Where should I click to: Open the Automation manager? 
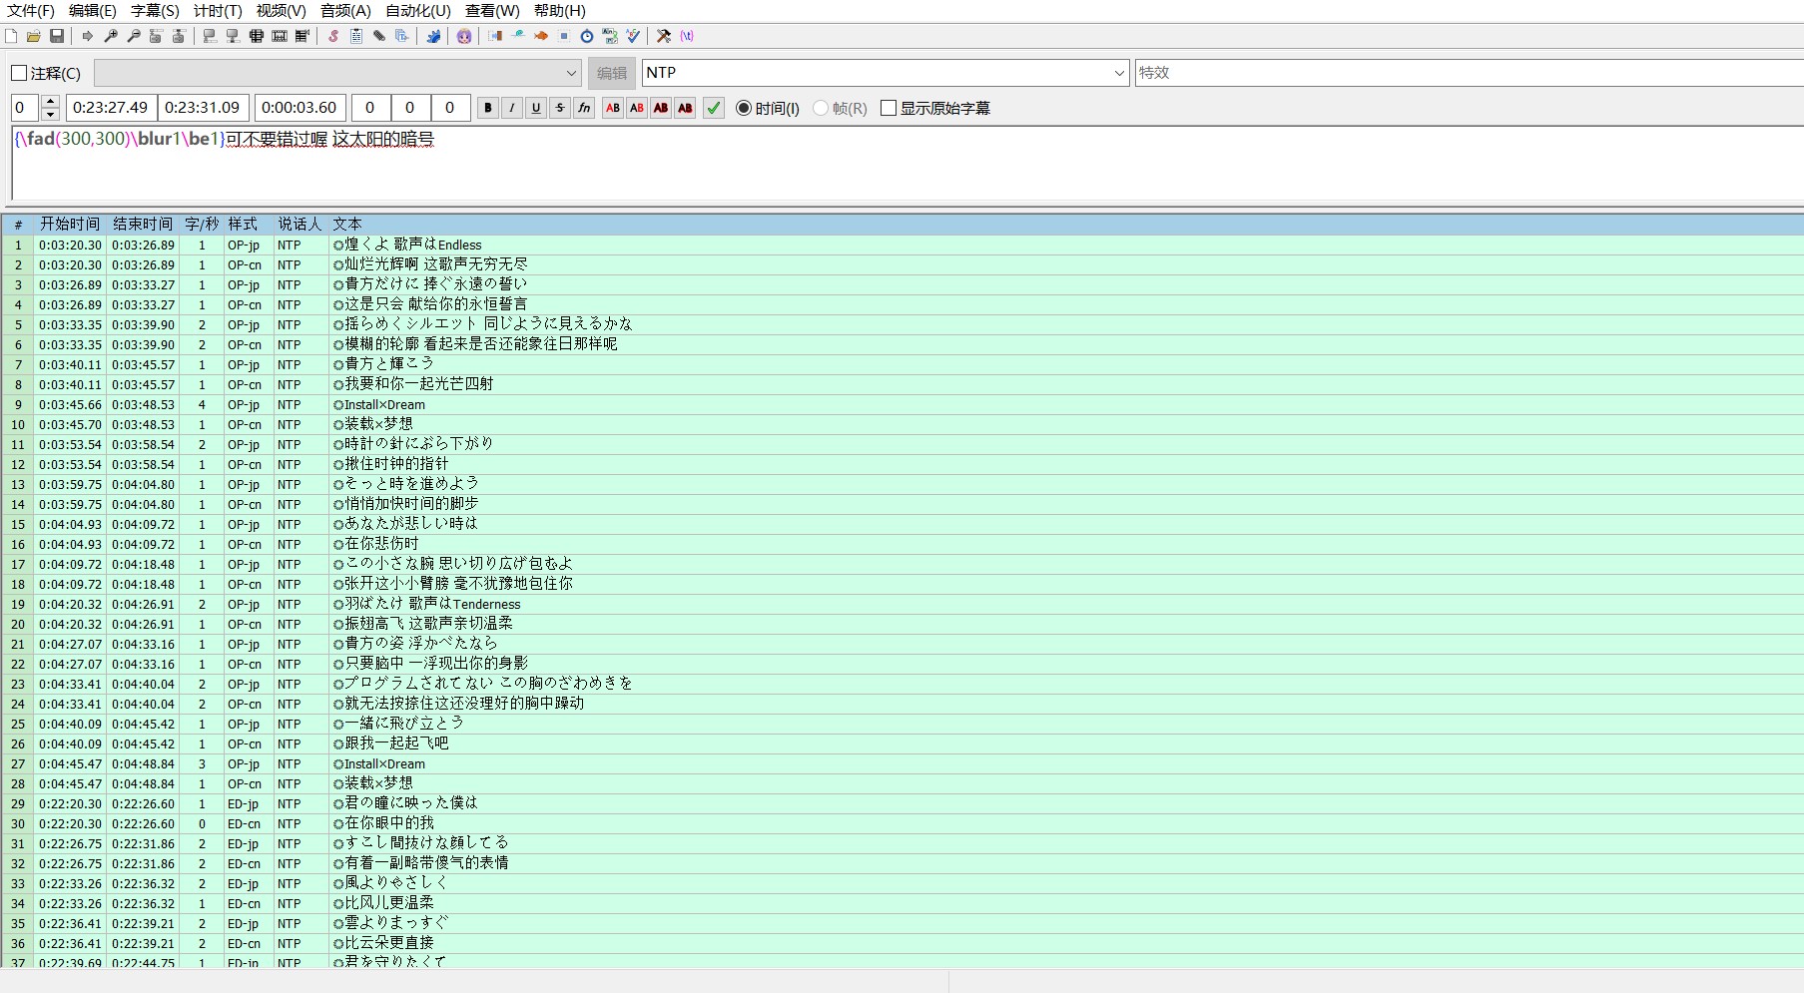click(x=433, y=36)
